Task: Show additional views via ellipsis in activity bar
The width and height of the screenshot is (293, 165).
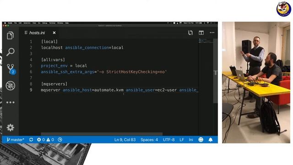Action: [x=10, y=102]
